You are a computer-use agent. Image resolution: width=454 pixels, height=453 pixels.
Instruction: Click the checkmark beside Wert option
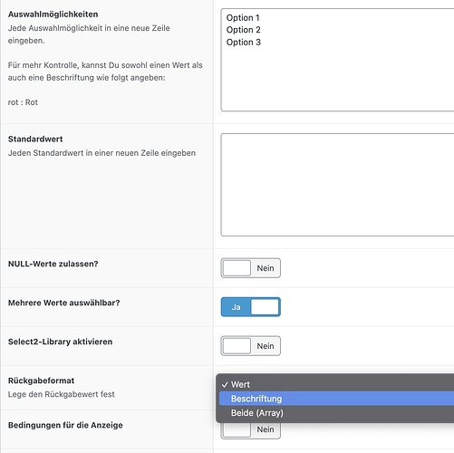coord(225,385)
